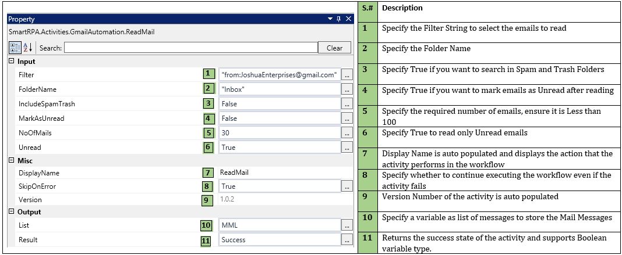Collapse the Output section

tap(12, 213)
